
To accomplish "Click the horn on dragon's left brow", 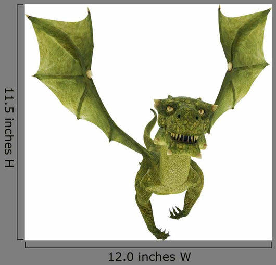I will click(157, 104).
